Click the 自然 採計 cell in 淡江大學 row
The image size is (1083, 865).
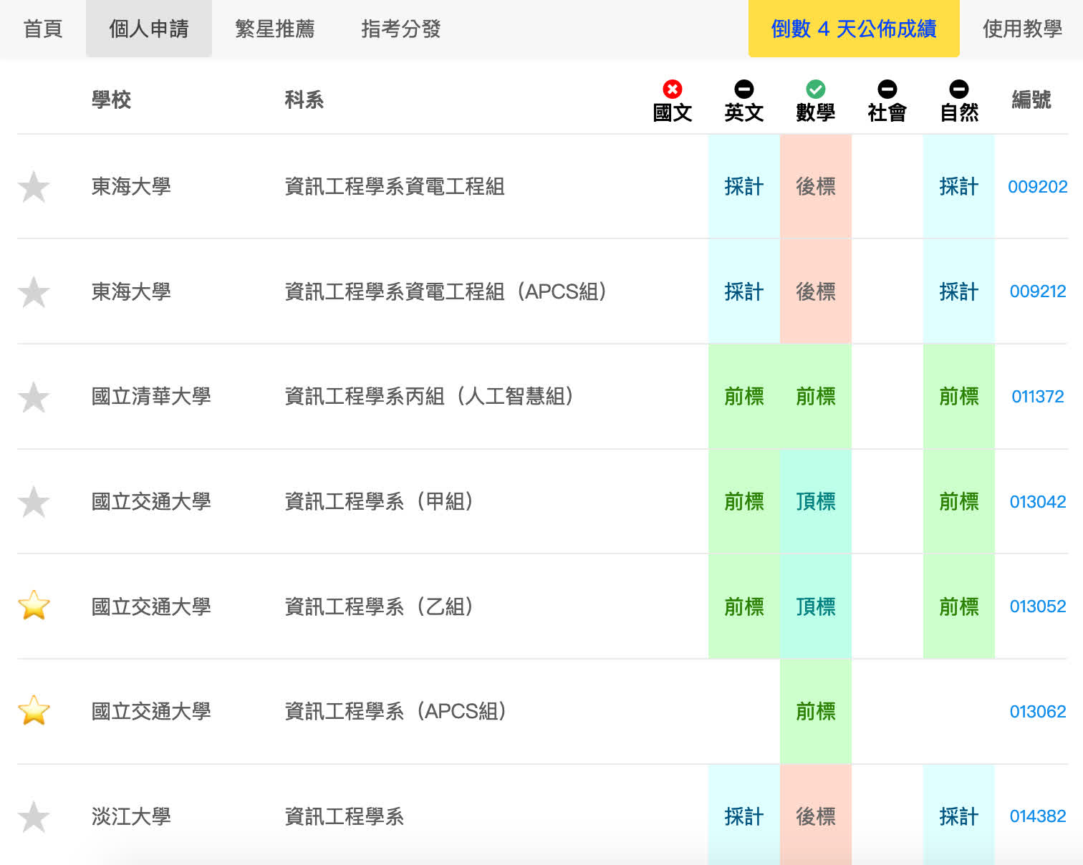[959, 816]
